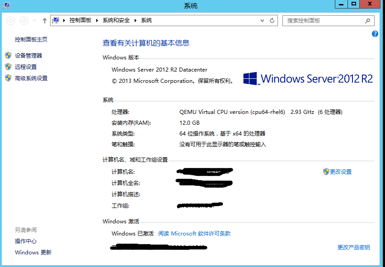The image size is (385, 267).
Task: Open Windows 更新 link
Action: (x=33, y=252)
